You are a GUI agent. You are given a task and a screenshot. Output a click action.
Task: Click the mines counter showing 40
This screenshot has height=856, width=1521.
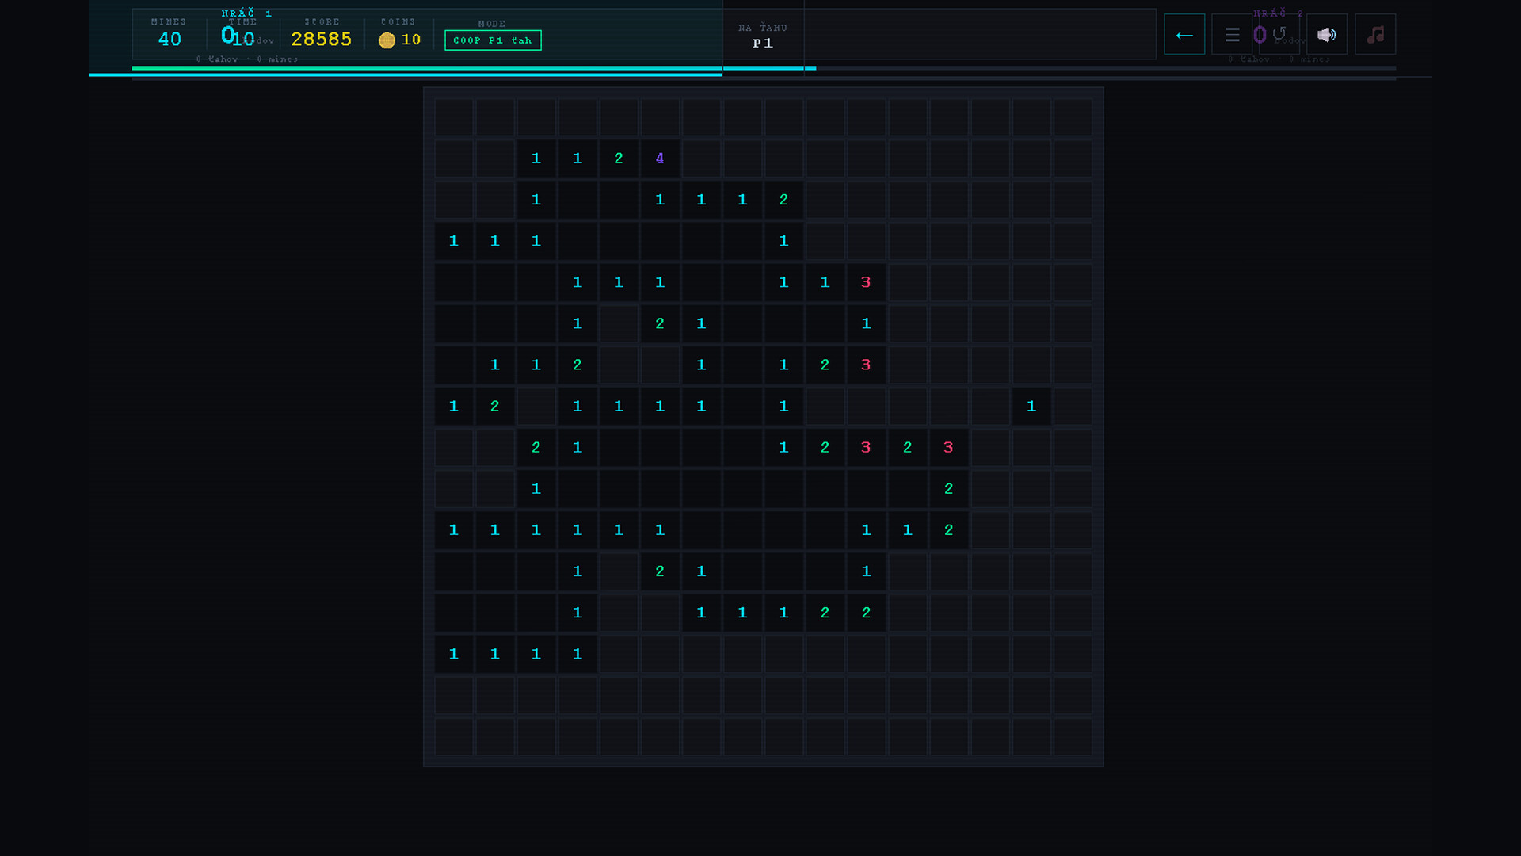[170, 39]
